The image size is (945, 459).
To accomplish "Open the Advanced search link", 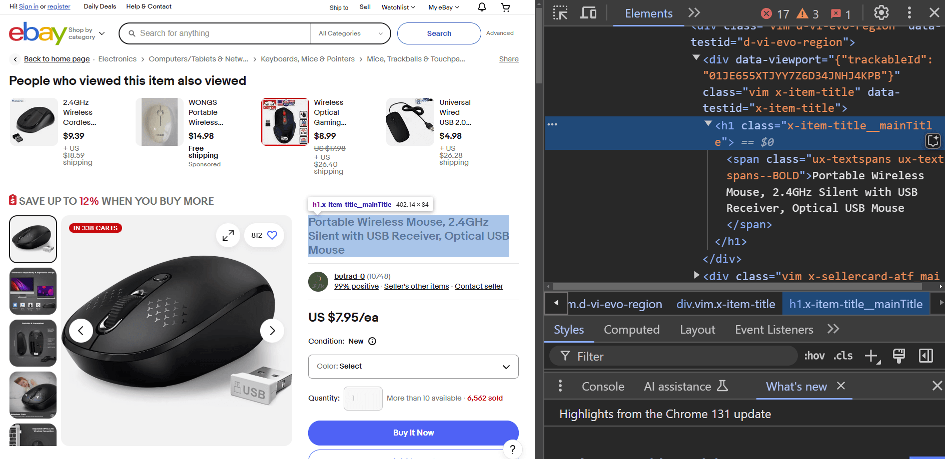I will pyautogui.click(x=500, y=33).
